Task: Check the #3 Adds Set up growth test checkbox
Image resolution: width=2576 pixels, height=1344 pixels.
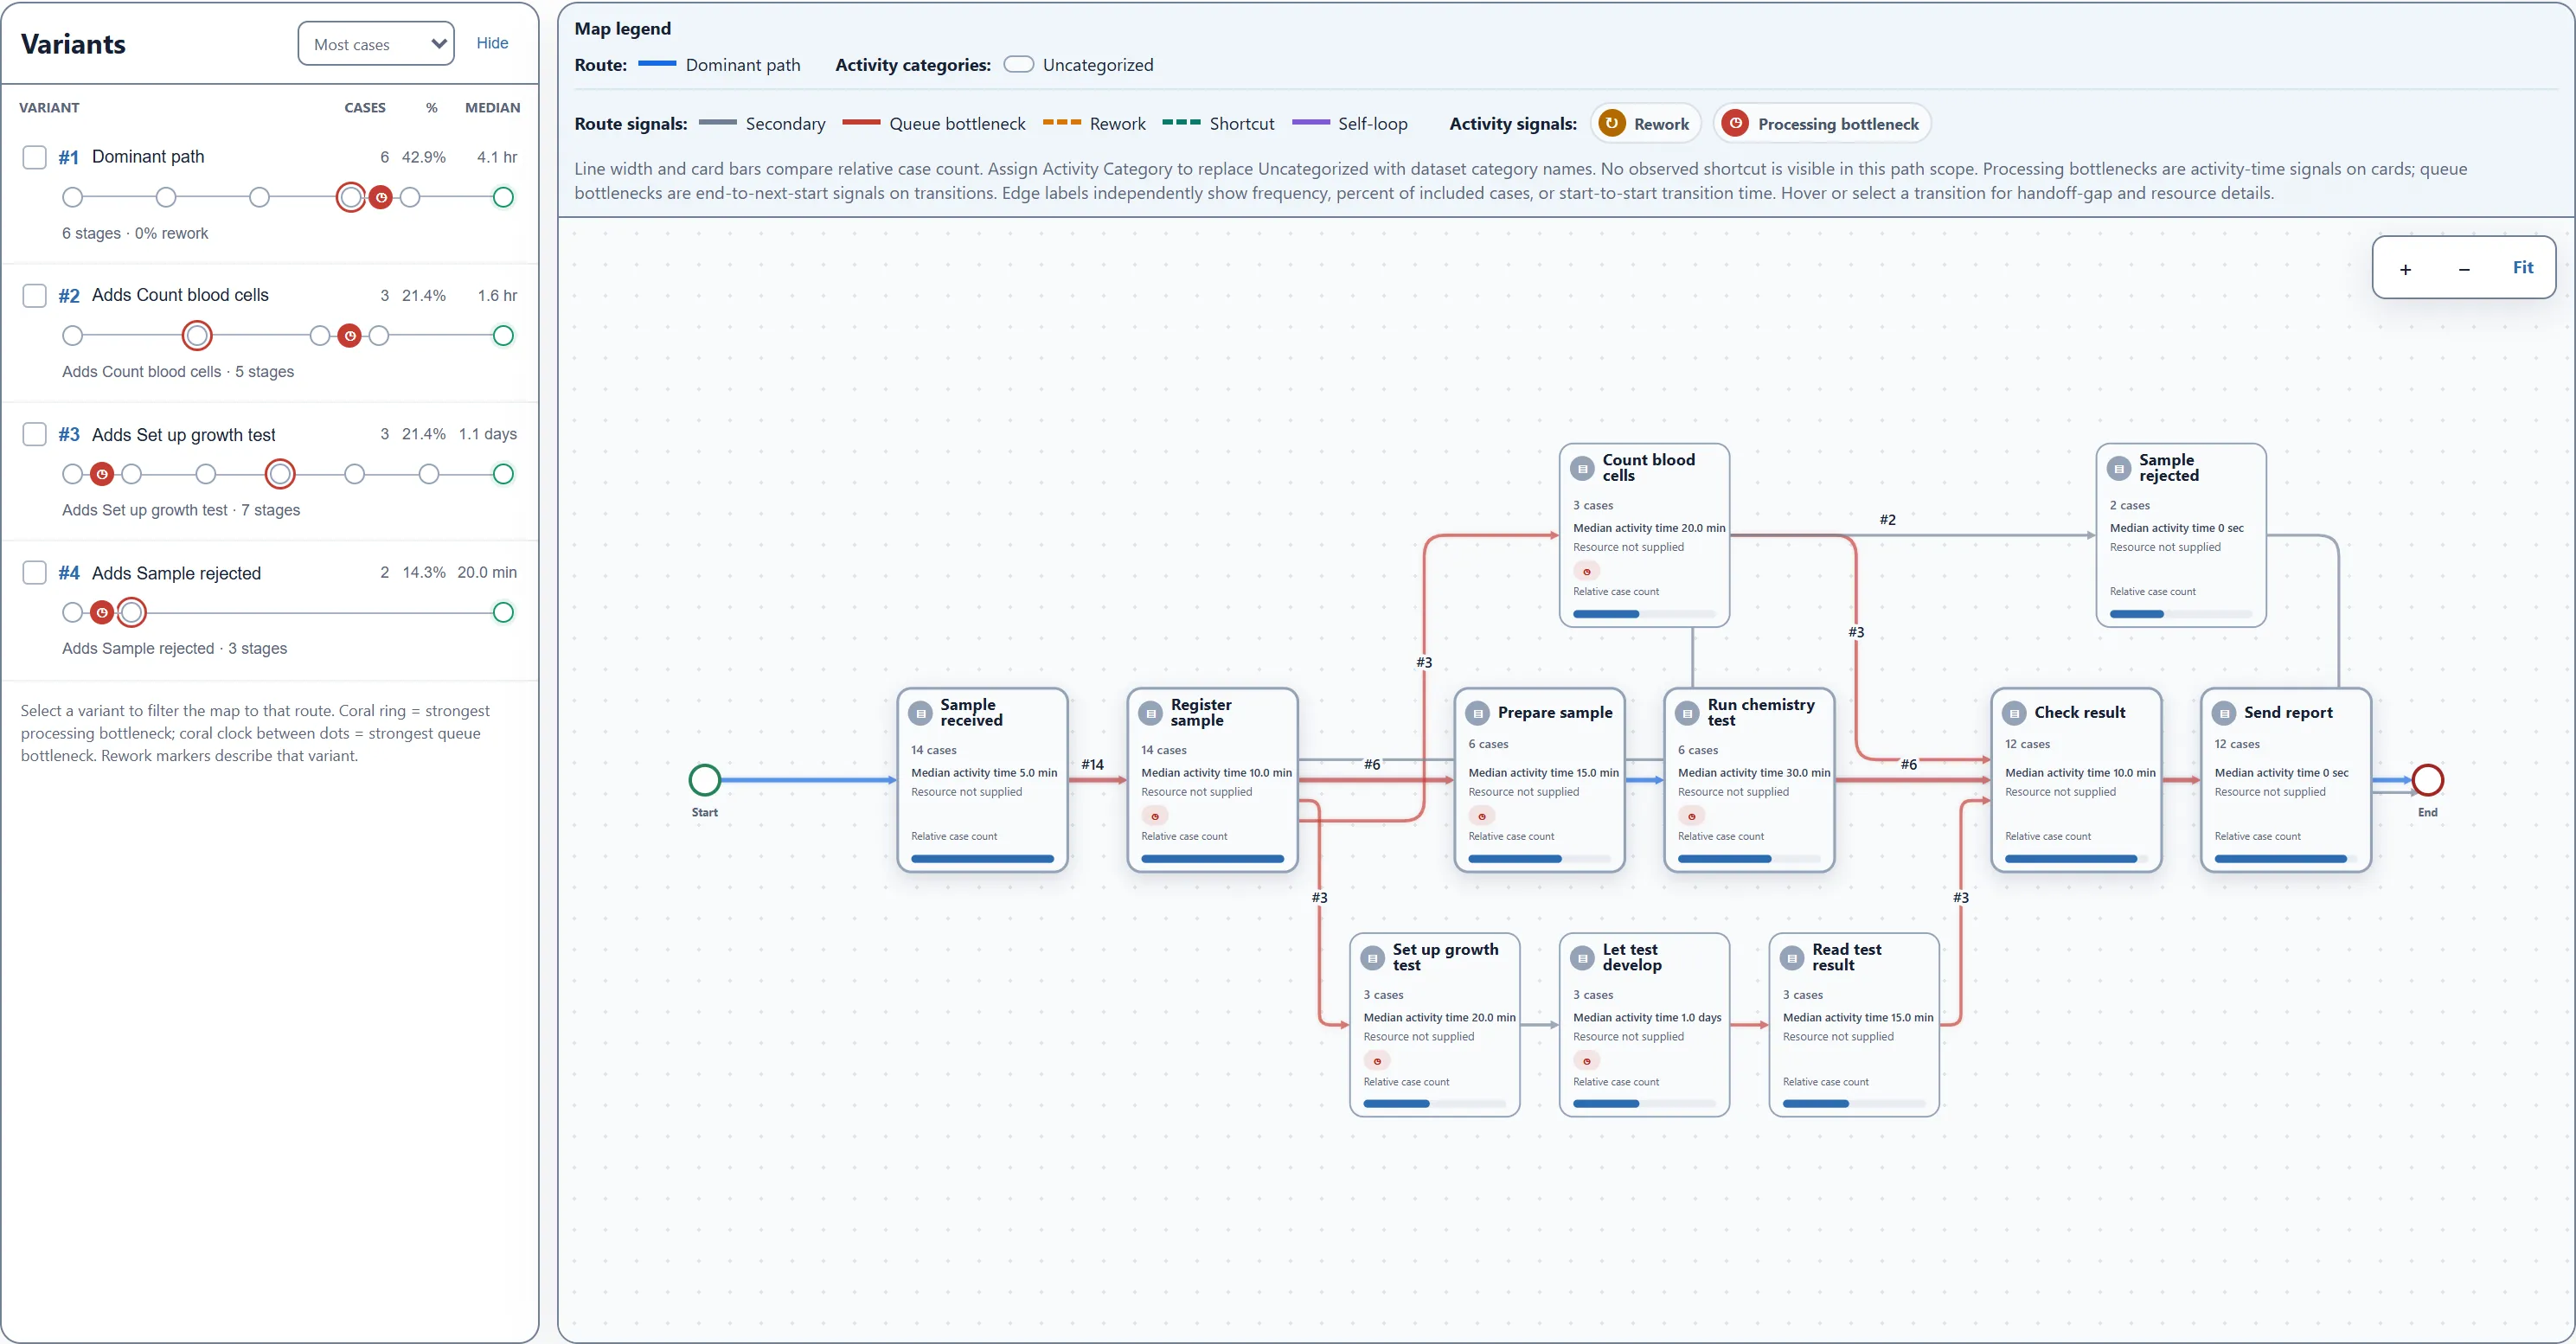Action: pyautogui.click(x=34, y=434)
